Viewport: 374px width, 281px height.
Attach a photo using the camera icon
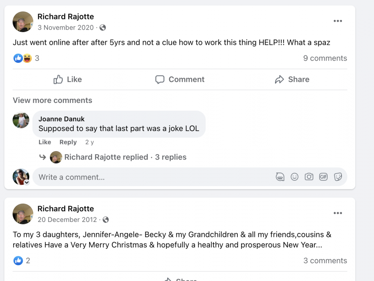(309, 177)
